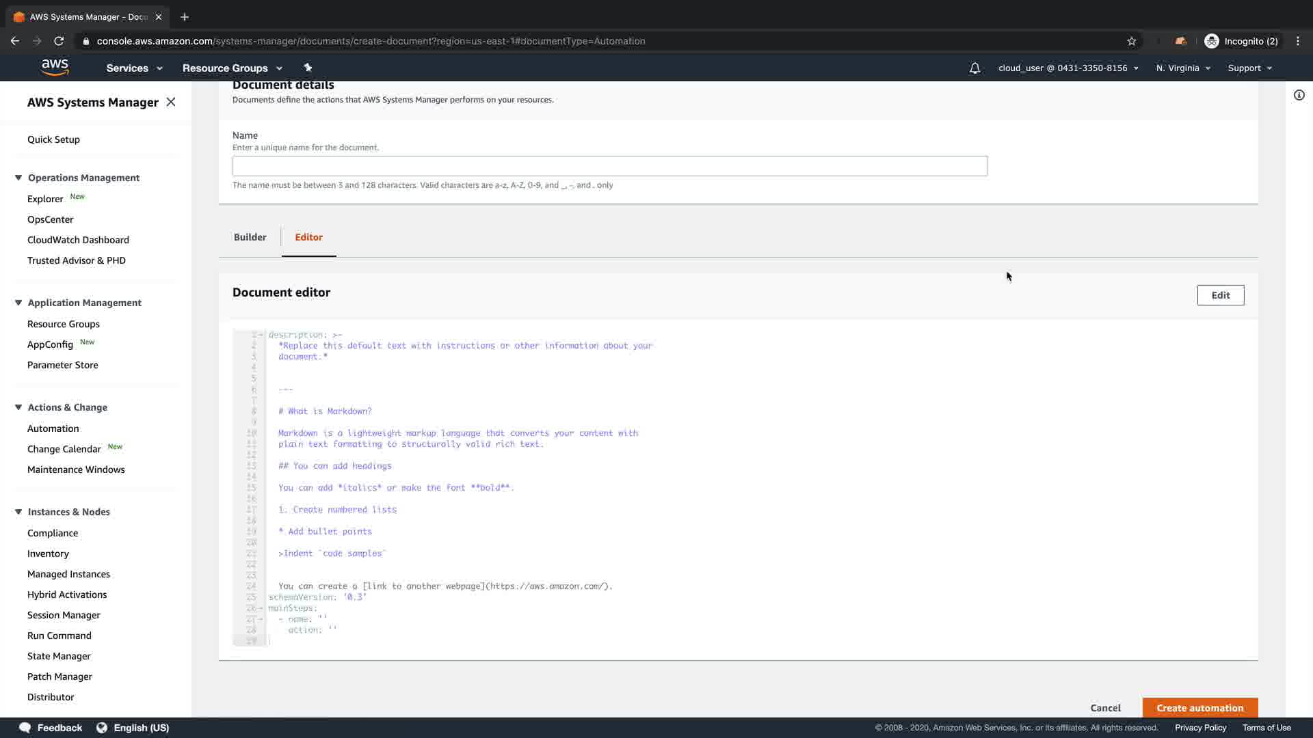Click the Feedback speech bubble icon

tap(25, 728)
